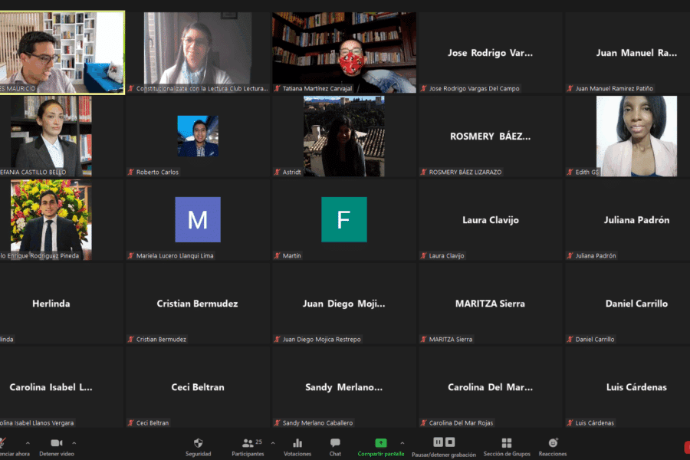The width and height of the screenshot is (690, 460).
Task: Open Sección de Grupos breakout rooms
Action: tap(506, 443)
